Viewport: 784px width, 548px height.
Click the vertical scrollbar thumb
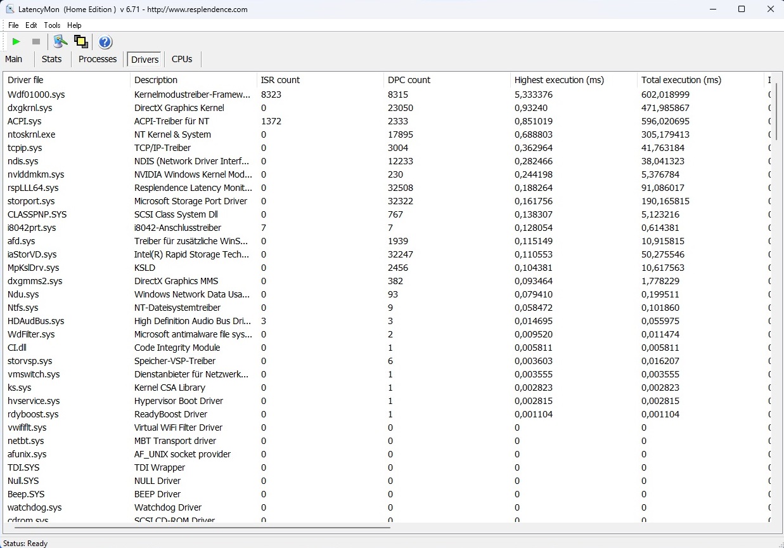pyautogui.click(x=776, y=111)
